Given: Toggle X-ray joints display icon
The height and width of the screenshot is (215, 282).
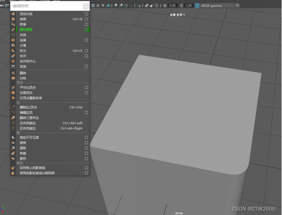Looking at the screenshot, I should (x=157, y=6).
